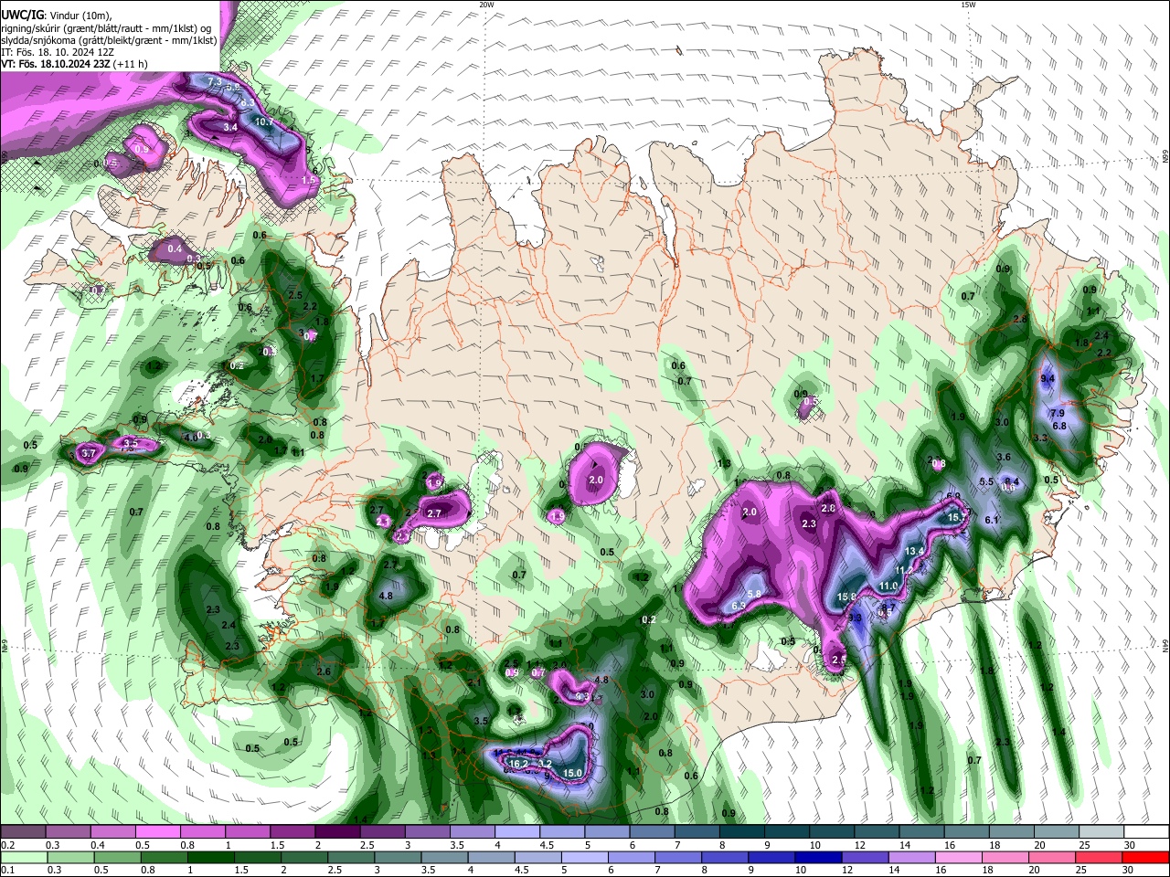Click the 7.9 precipitation value on the map
The height and width of the screenshot is (877, 1170).
[1057, 414]
